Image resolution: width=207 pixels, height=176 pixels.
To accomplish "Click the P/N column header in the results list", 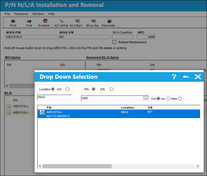I will (x=49, y=108).
